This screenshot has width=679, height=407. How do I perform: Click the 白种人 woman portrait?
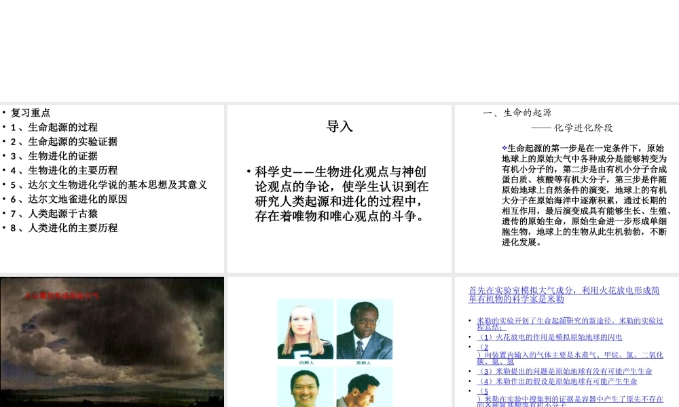306,329
